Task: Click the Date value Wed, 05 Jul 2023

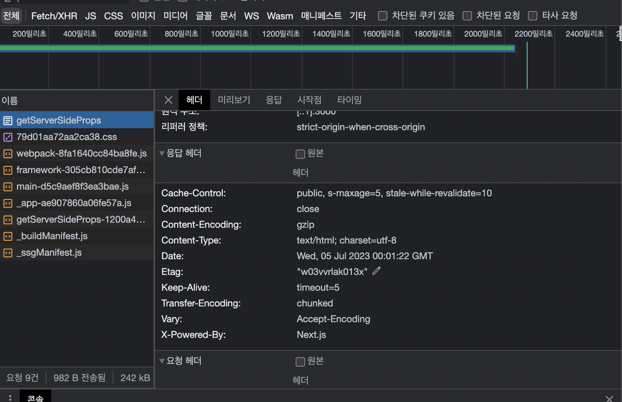Action: [x=365, y=256]
